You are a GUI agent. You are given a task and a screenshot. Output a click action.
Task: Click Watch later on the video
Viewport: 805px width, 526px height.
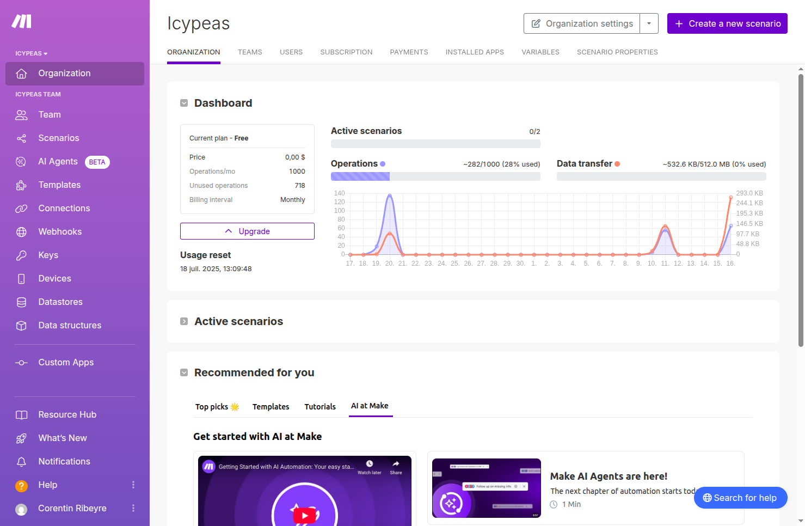point(370,467)
